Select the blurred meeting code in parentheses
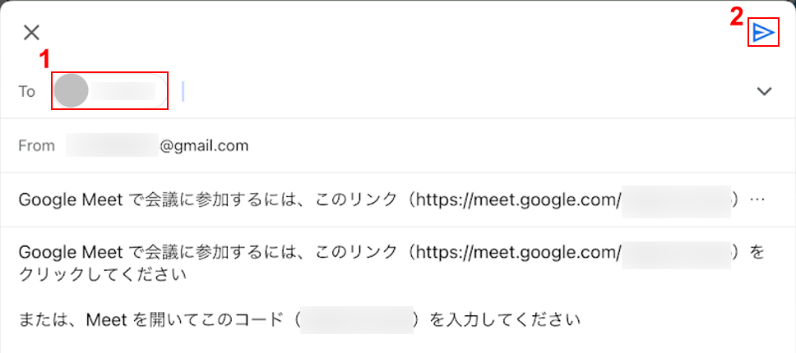Viewport: 796px width, 353px height. [x=356, y=320]
